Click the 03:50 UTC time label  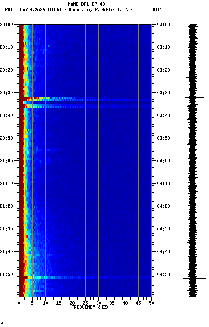(x=164, y=138)
